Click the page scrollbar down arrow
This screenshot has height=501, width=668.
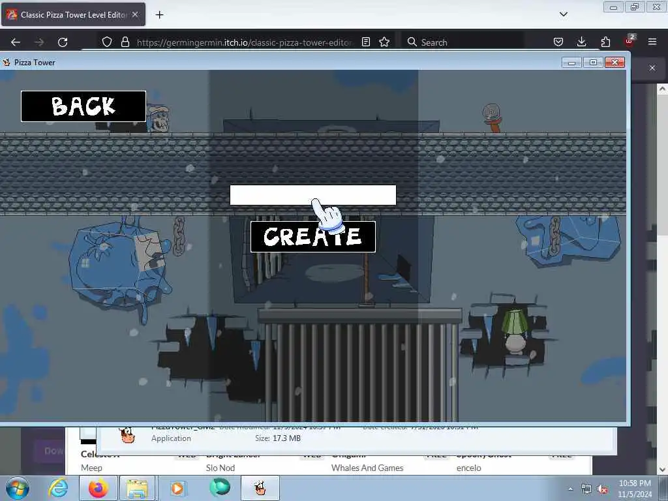[662, 470]
